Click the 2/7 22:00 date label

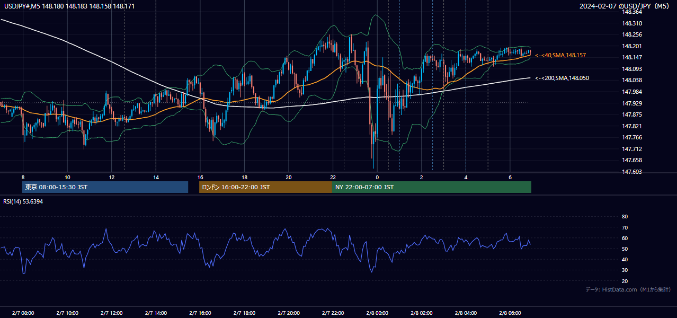click(333, 313)
